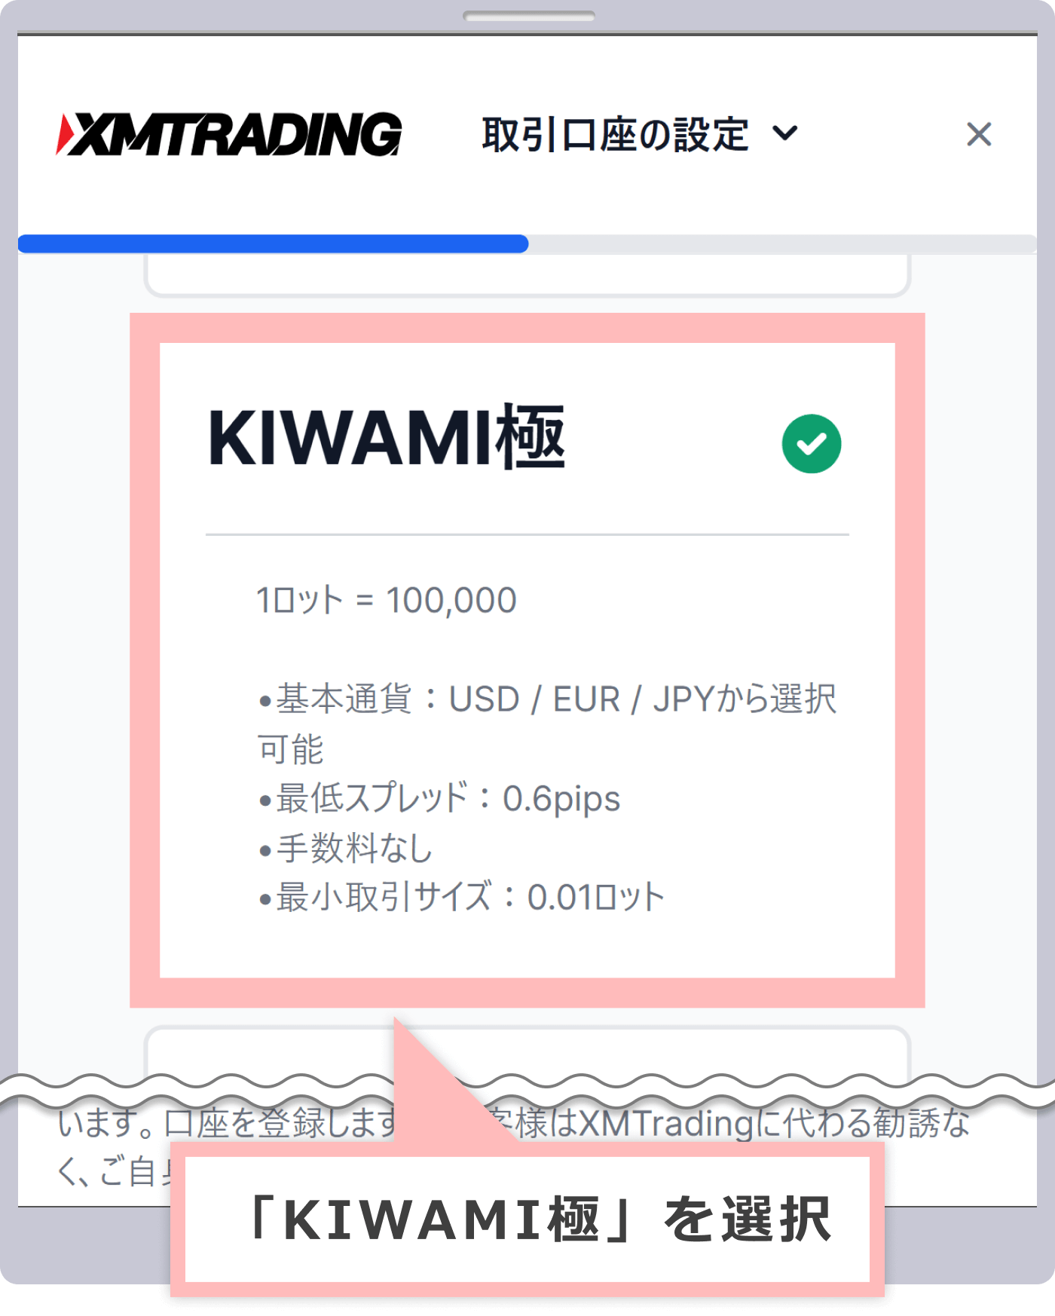Close the account setup dialog with X
This screenshot has width=1055, height=1316.
click(x=979, y=134)
